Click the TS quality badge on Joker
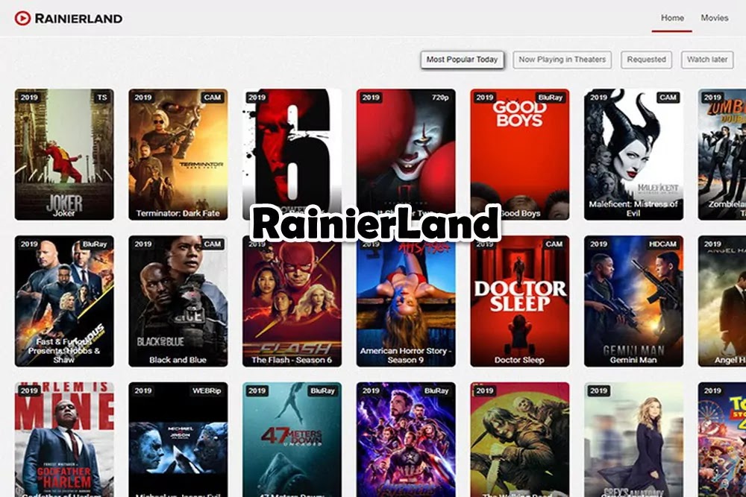Screen dimensions: 746x497 (x=101, y=98)
